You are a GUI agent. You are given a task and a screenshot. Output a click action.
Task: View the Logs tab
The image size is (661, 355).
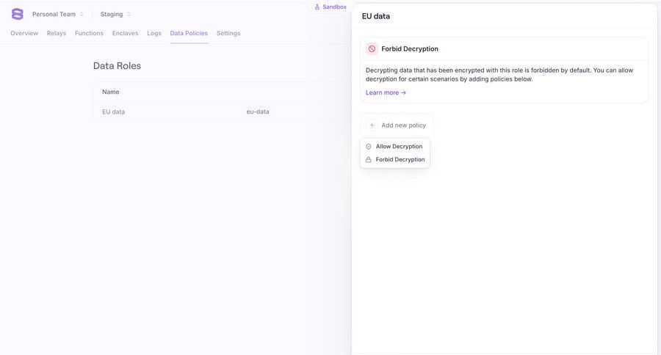point(154,33)
